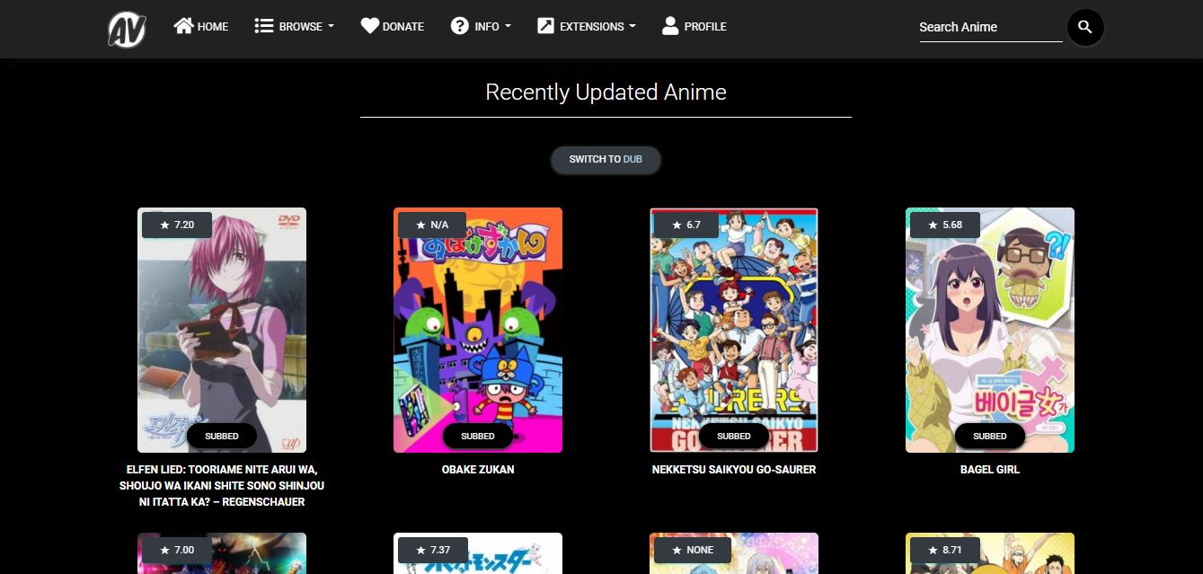This screenshot has width=1203, height=574.
Task: Open the Bagel Girl poster thumbnail
Action: point(990,330)
